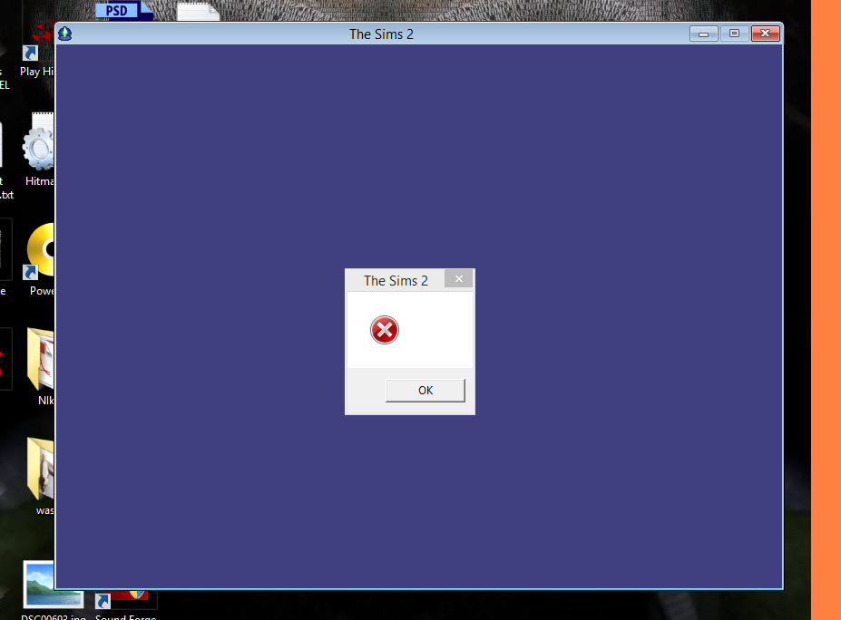Close the small Sims 2 error dialog
The width and height of the screenshot is (841, 620).
[x=458, y=279]
